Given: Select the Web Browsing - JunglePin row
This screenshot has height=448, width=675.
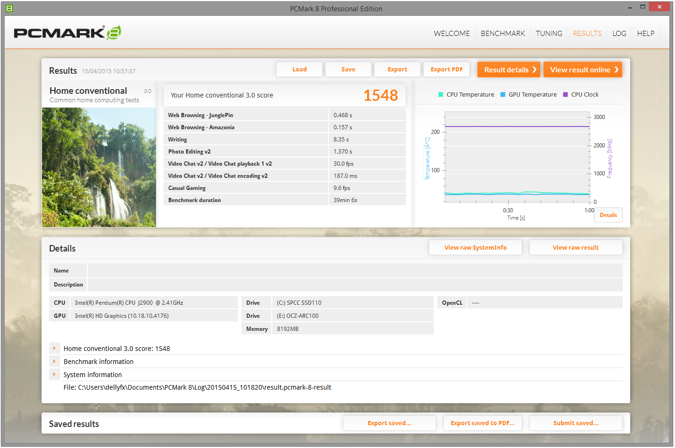Looking at the screenshot, I should point(284,115).
